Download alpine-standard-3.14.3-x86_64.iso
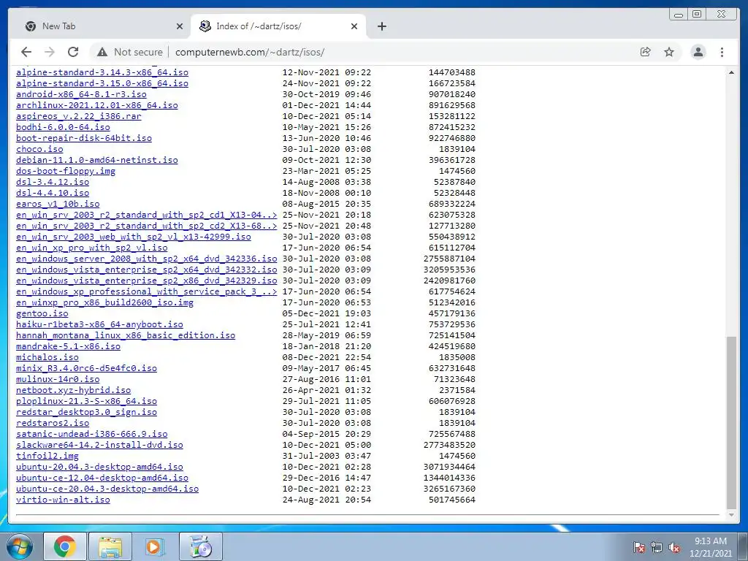The height and width of the screenshot is (561, 748). click(102, 72)
